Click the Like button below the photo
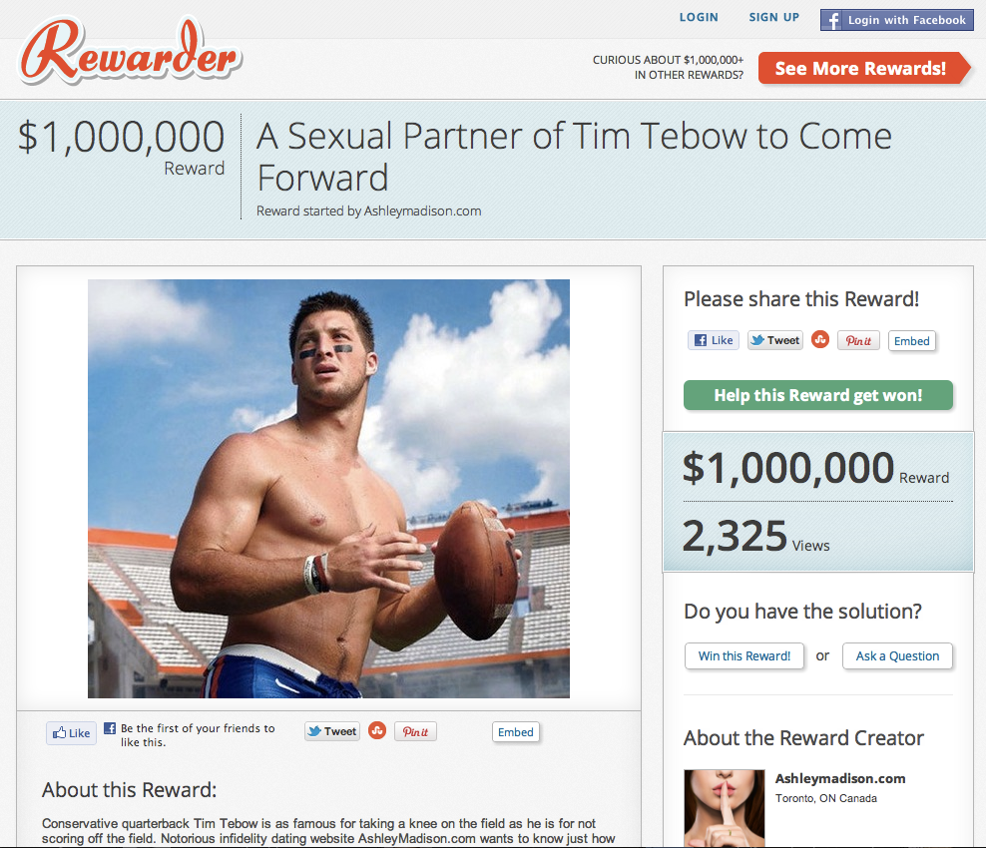This screenshot has width=986, height=848. tap(71, 733)
